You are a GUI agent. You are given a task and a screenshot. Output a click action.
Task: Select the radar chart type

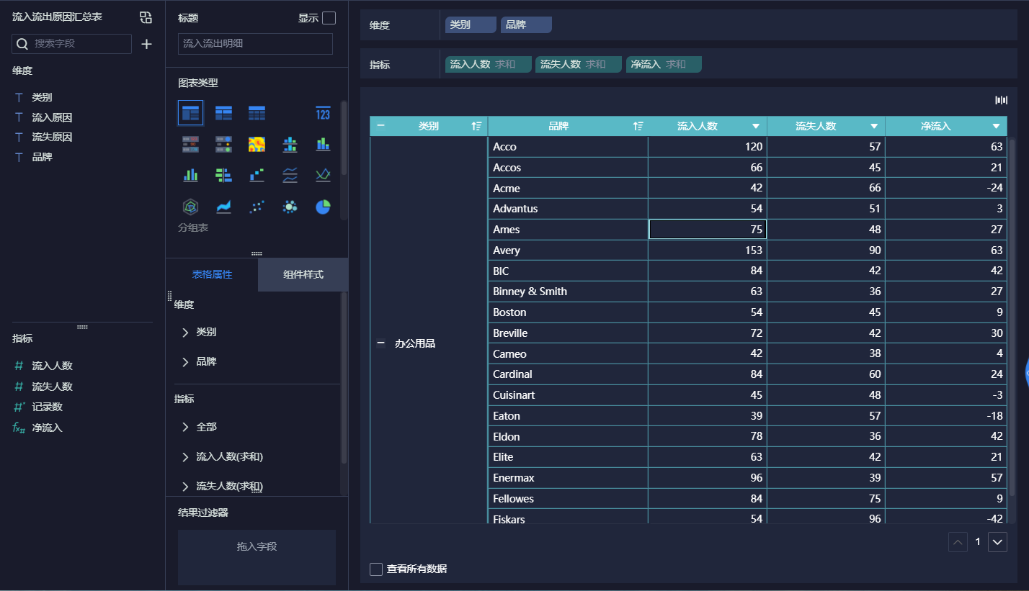coord(190,207)
